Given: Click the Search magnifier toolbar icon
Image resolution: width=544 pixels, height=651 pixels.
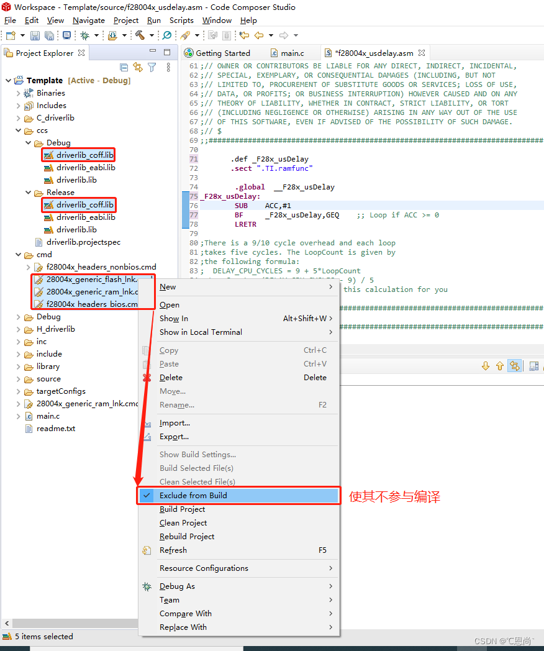Looking at the screenshot, I should 167,35.
